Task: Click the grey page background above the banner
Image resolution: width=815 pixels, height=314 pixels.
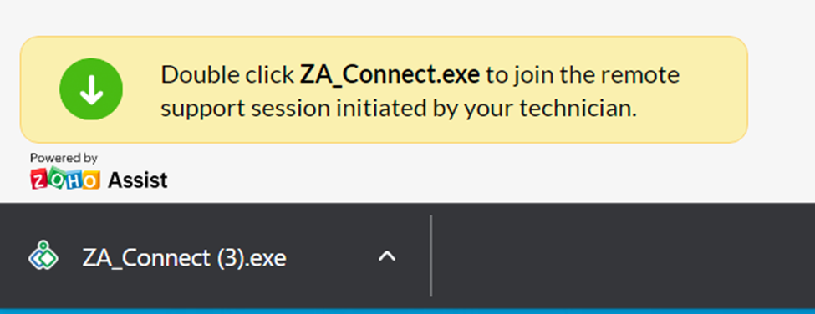Action: pyautogui.click(x=408, y=18)
